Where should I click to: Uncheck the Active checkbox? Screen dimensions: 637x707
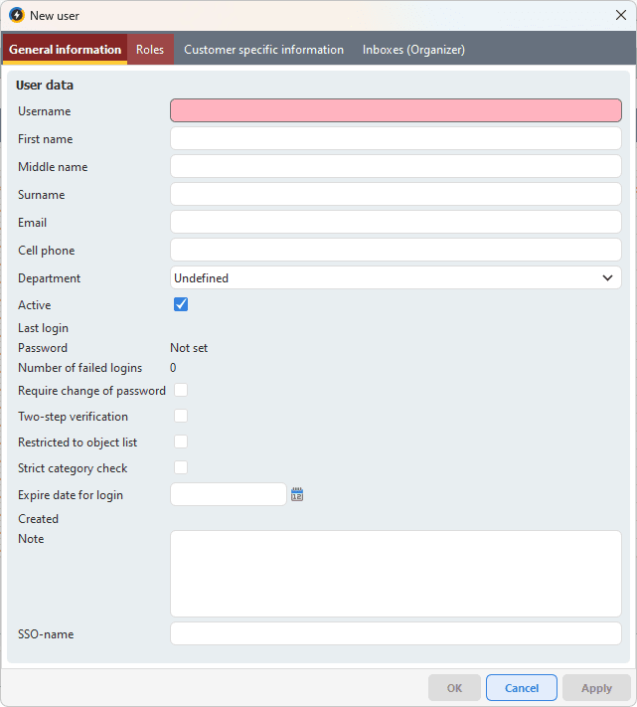pos(181,304)
